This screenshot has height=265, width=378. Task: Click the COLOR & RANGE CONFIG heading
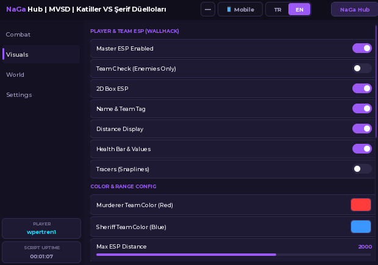point(123,186)
